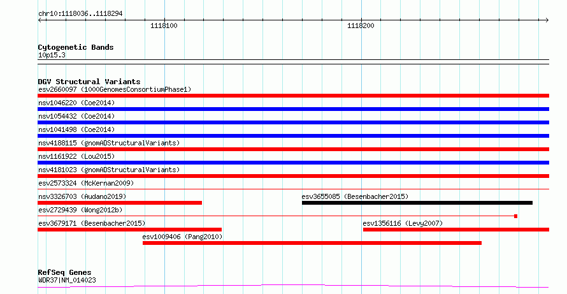Click the esv3679171 red variant bar

(x=129, y=230)
